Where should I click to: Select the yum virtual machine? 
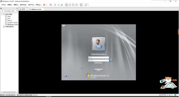pos(9,18)
